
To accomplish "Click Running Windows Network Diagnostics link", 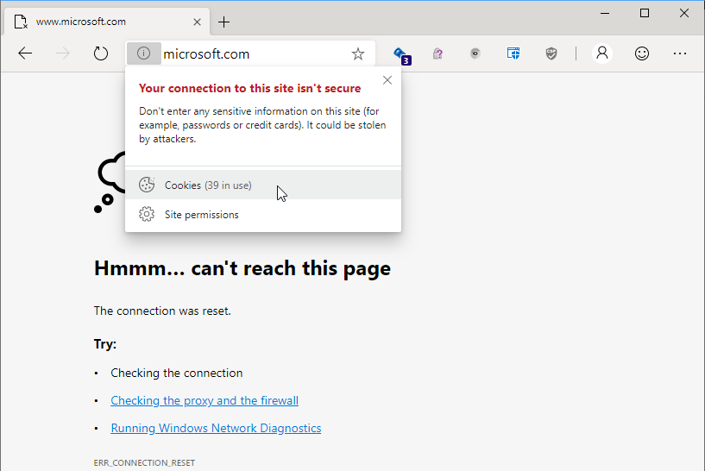I will click(216, 428).
